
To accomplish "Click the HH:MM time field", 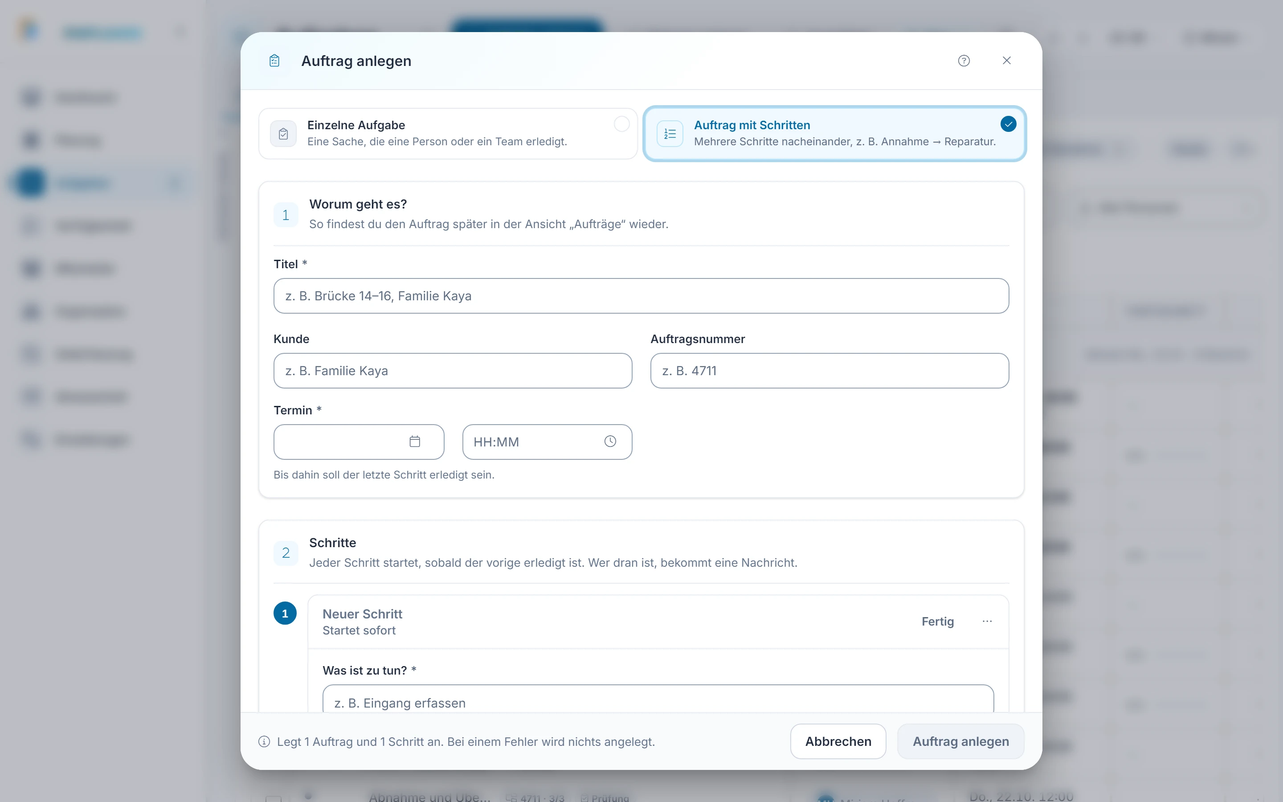I will 547,442.
